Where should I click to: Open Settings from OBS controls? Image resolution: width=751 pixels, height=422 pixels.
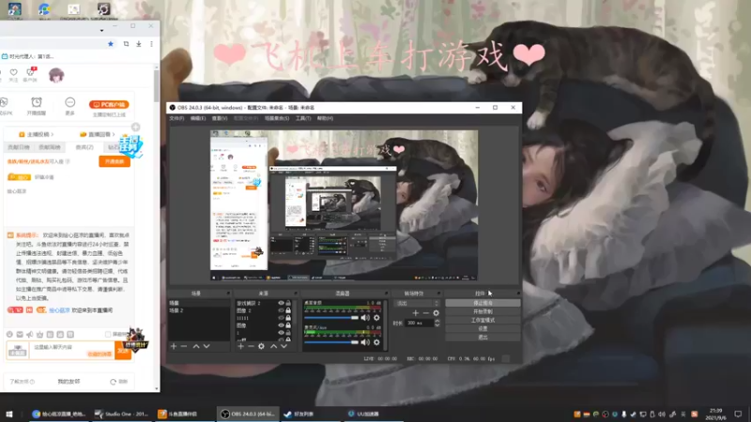pyautogui.click(x=483, y=329)
